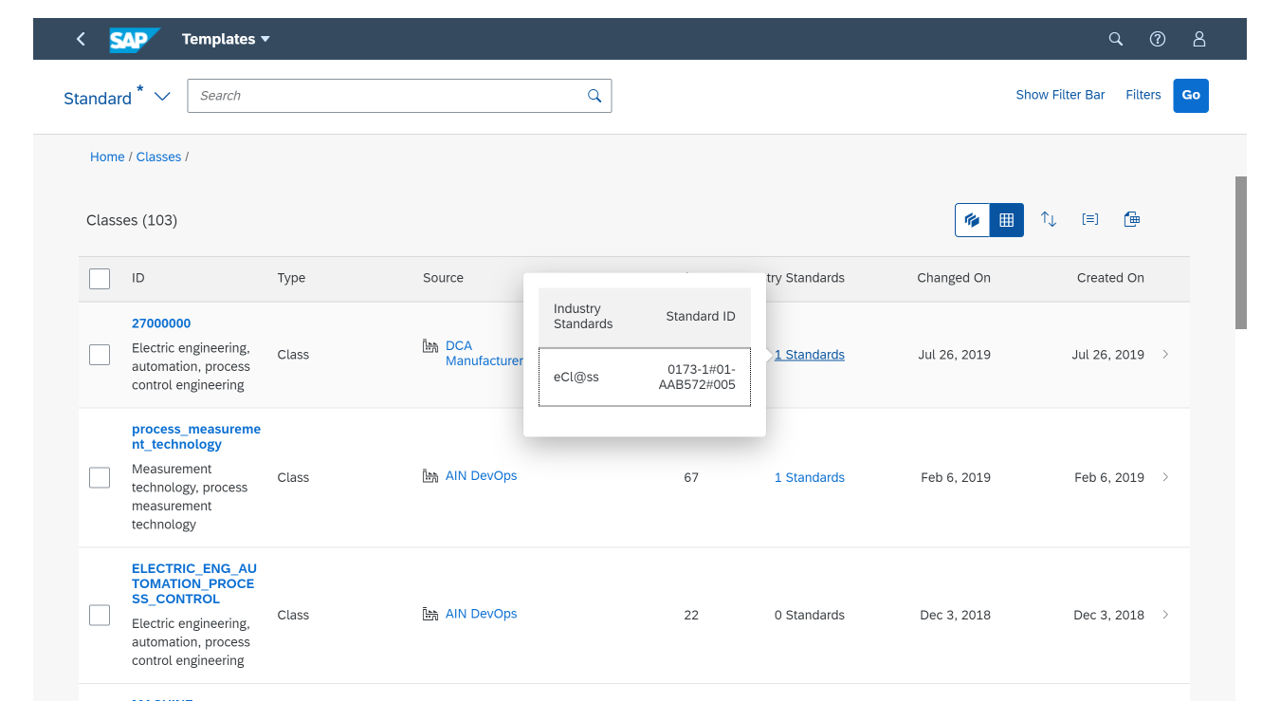Expand the Standard variant dropdown
The width and height of the screenshot is (1280, 720).
click(162, 97)
